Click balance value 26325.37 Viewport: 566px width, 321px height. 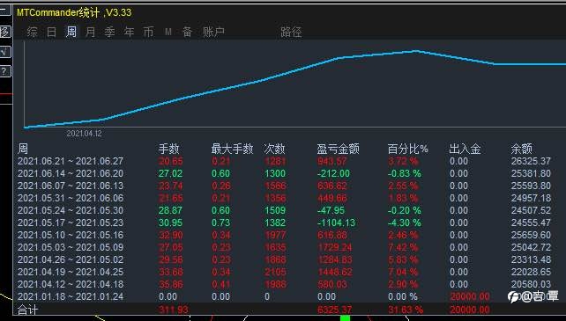(531, 161)
